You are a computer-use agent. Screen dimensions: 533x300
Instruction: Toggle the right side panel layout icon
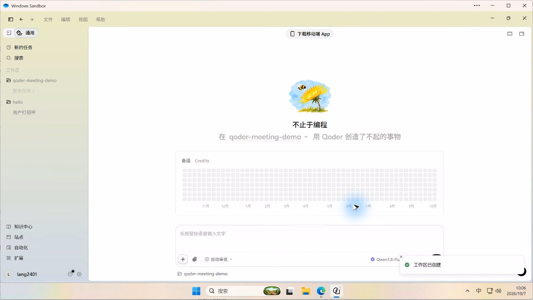[x=522, y=34]
